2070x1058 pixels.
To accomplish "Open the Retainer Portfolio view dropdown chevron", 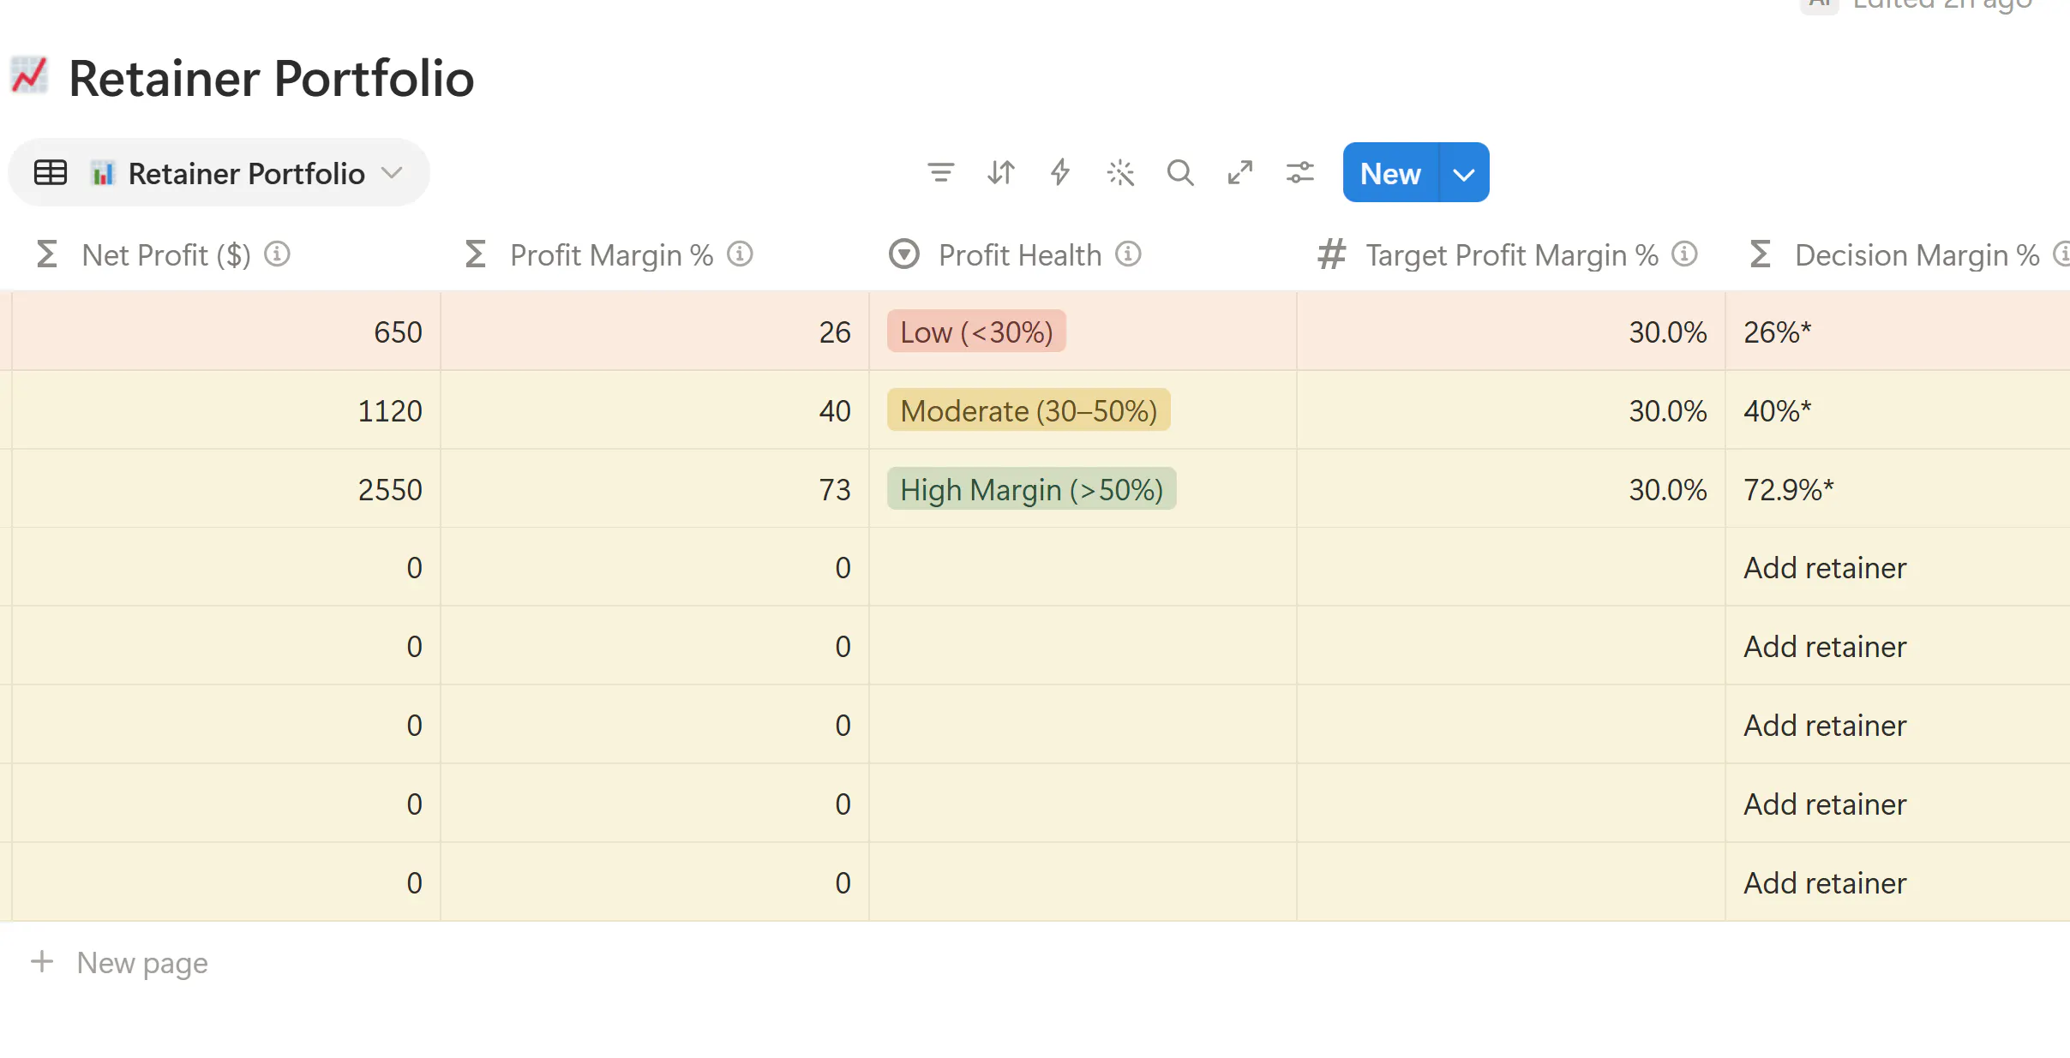I will 393,173.
